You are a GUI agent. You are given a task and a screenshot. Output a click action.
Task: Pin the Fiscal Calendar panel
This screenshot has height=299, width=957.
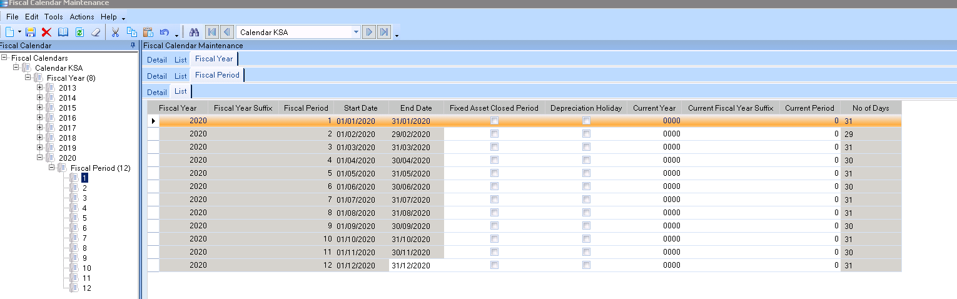click(133, 45)
